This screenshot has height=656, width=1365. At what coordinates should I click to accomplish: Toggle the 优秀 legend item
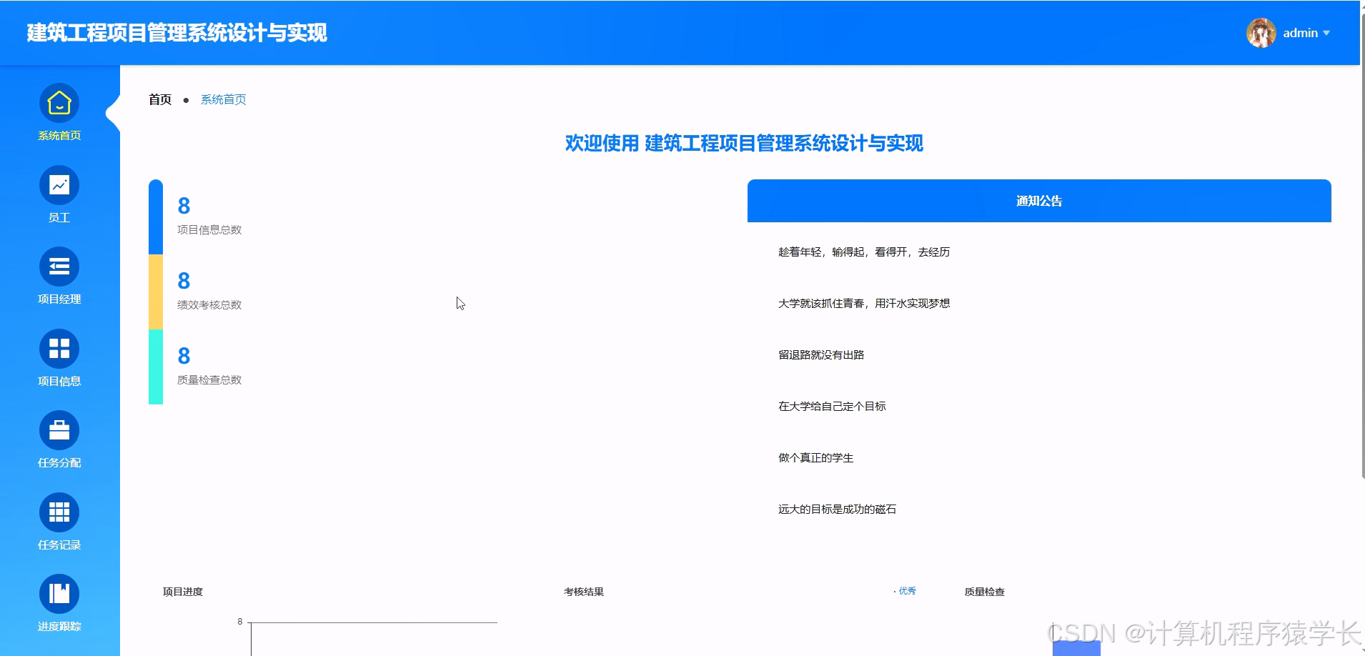pyautogui.click(x=905, y=591)
